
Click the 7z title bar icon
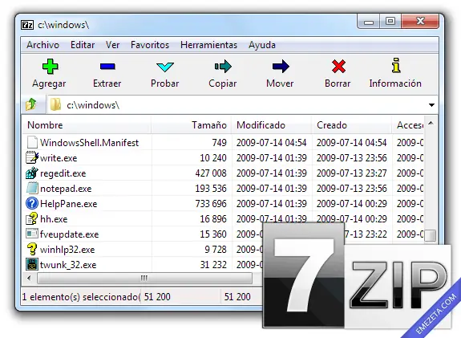(x=27, y=25)
